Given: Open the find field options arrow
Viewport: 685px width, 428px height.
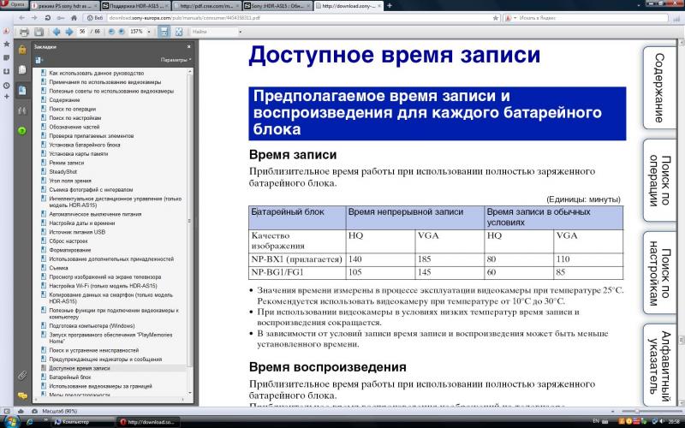Looking at the screenshot, I should (241, 32).
